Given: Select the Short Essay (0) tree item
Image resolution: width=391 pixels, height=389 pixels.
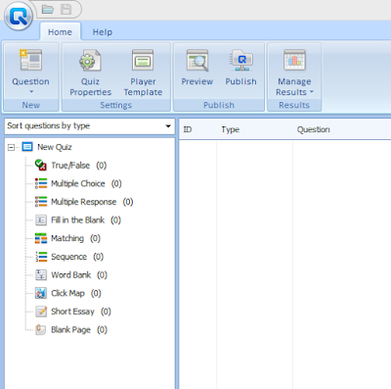Looking at the screenshot, I should [x=81, y=312].
